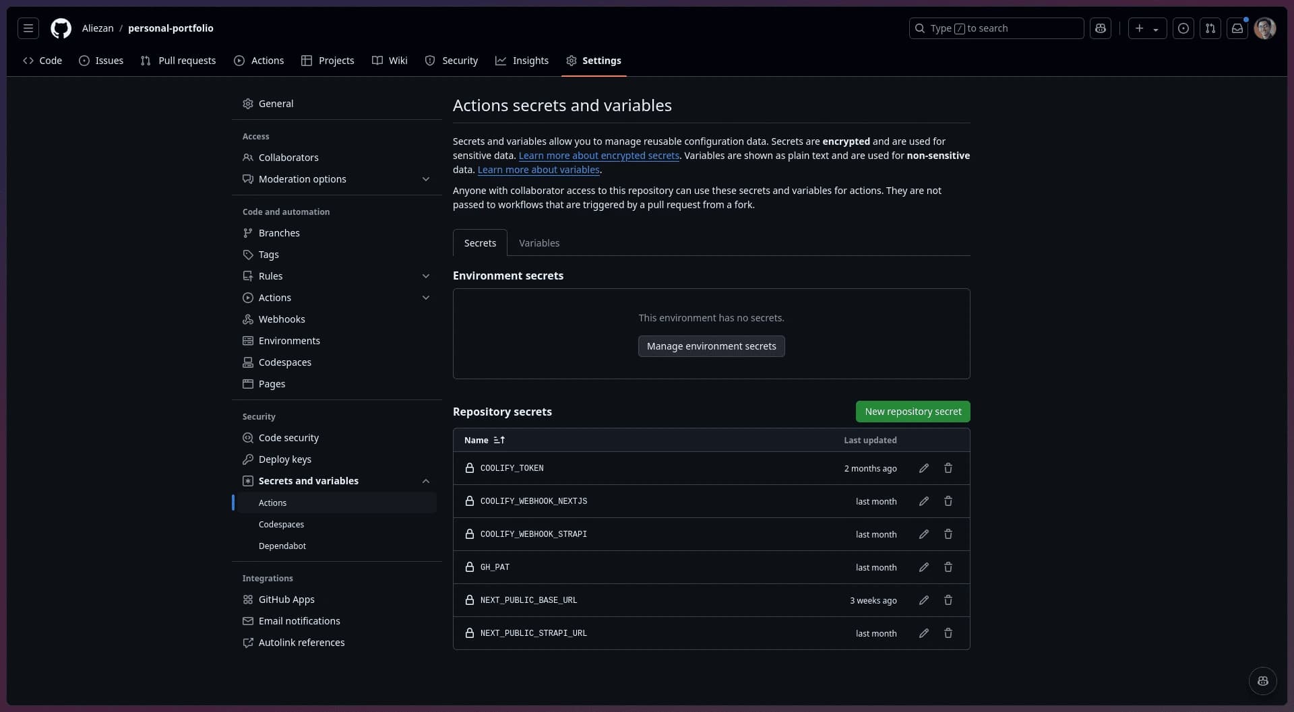Open personal-portfolio repository link
The image size is (1294, 712).
[x=171, y=28]
